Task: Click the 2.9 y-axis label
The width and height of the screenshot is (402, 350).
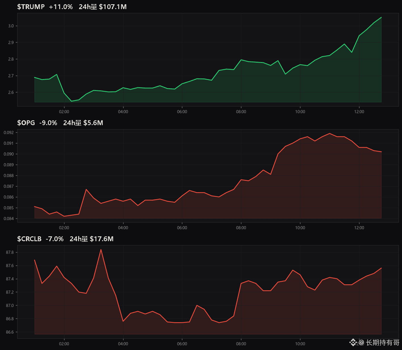Action: click(x=11, y=43)
